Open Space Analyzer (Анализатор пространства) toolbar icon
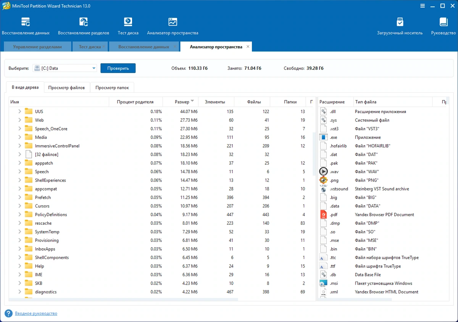458x322 pixels. pyautogui.click(x=173, y=22)
